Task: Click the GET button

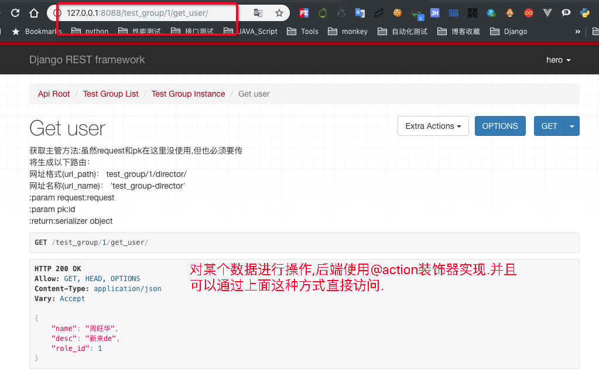Action: point(549,126)
